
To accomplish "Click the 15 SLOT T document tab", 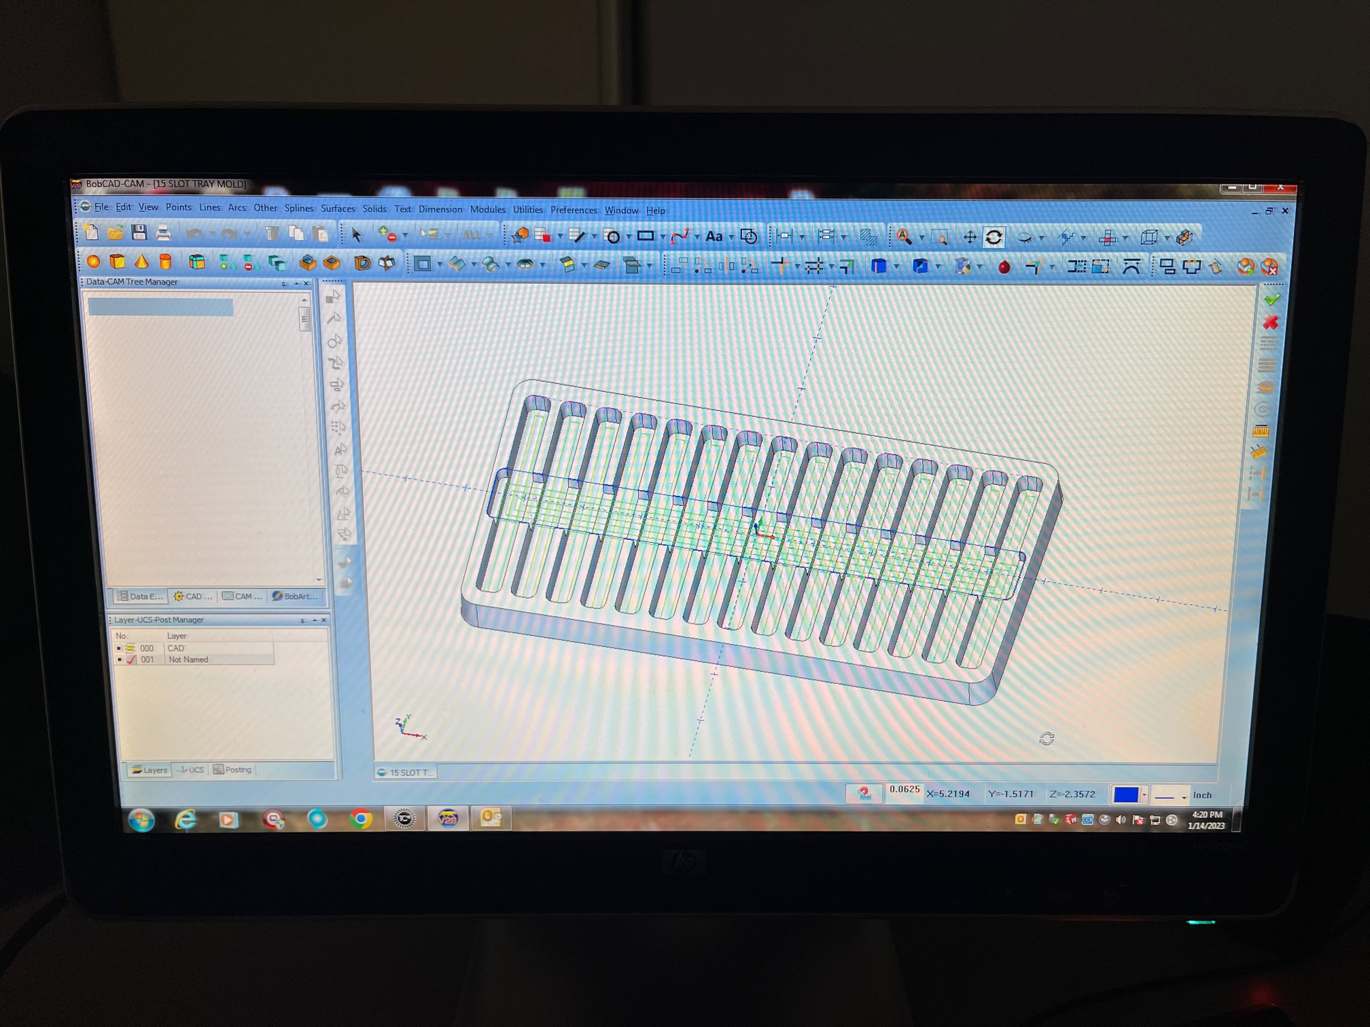I will pos(405,772).
